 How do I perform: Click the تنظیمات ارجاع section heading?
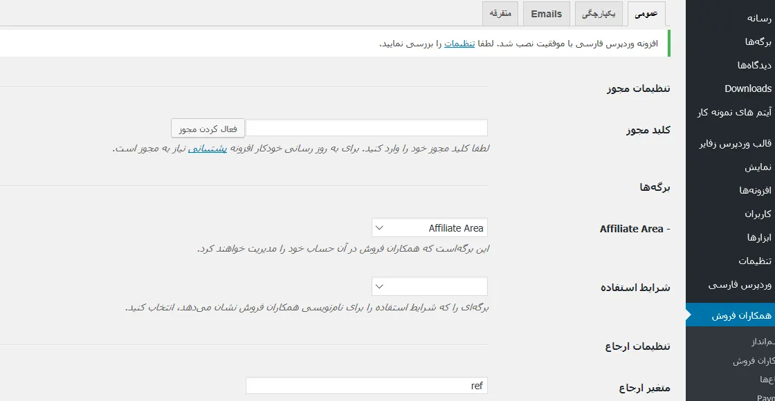pyautogui.click(x=637, y=346)
